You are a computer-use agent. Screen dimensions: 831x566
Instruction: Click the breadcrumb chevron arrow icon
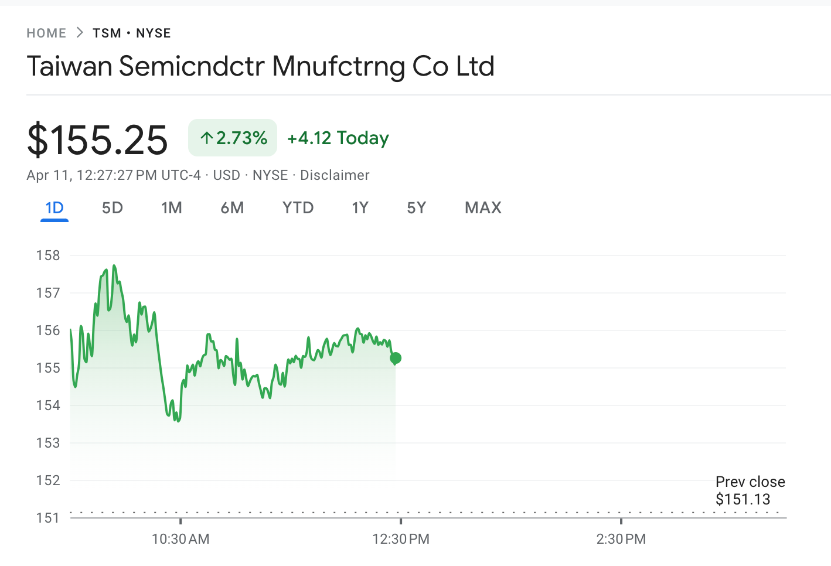pos(80,33)
